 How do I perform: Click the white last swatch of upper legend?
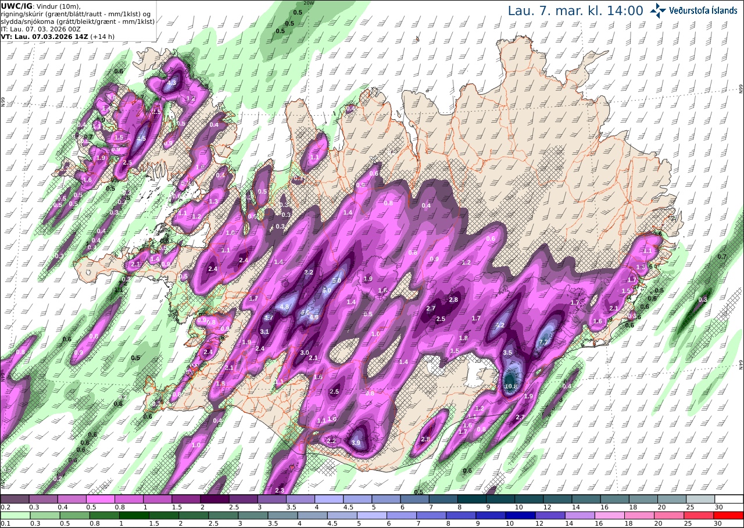point(729,499)
